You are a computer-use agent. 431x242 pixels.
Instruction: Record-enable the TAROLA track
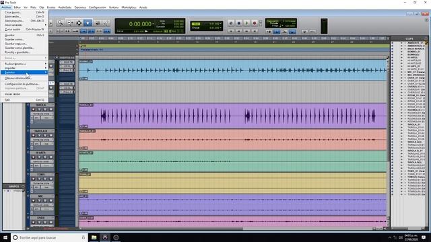pos(34,110)
